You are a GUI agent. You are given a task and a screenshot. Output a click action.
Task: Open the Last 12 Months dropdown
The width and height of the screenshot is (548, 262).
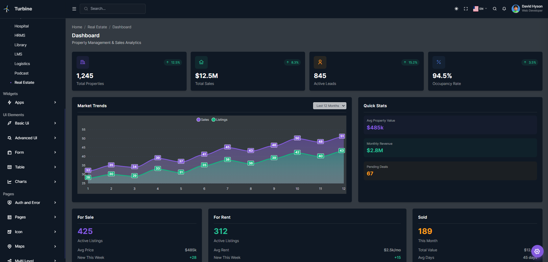[x=329, y=105]
